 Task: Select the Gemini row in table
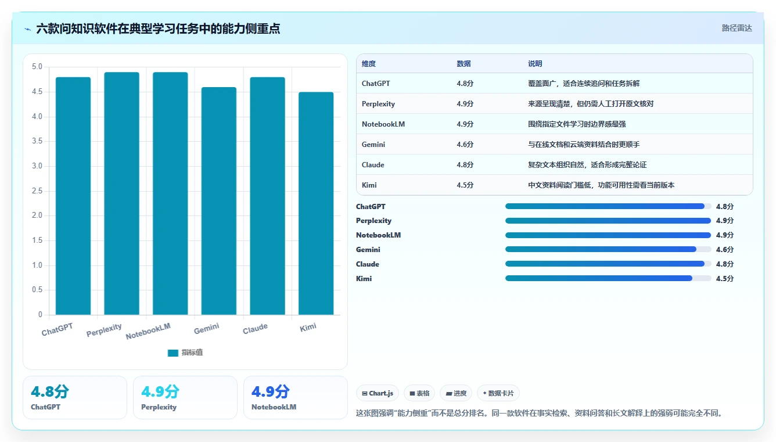(555, 145)
